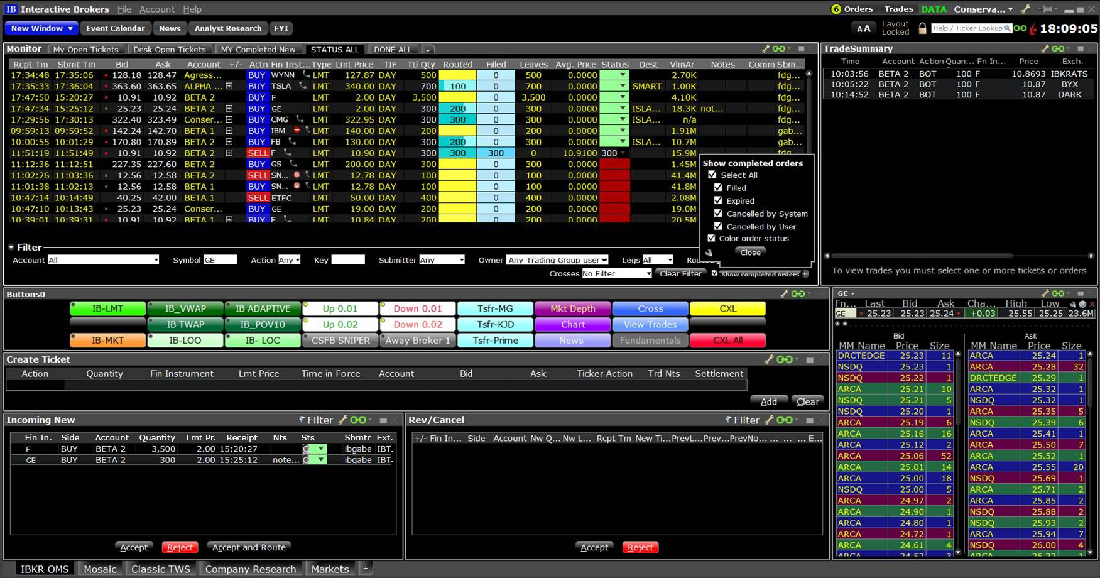Click Close in Show completed orders popup
This screenshot has width=1100, height=578.
[x=750, y=252]
